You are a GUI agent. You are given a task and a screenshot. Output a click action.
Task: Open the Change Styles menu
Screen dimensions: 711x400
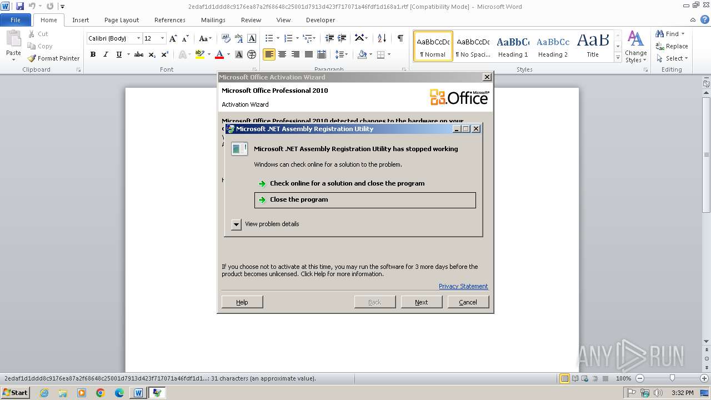pos(636,47)
